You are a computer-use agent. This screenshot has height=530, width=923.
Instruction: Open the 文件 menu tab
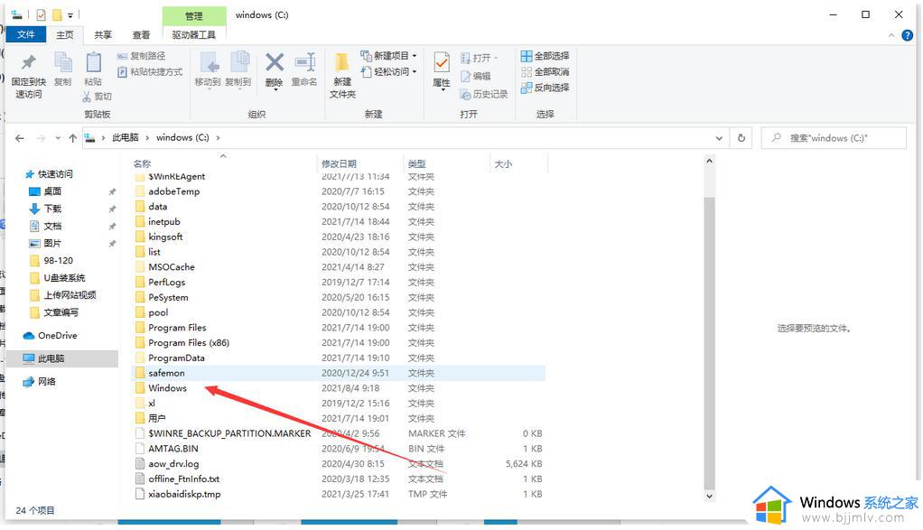click(x=26, y=34)
